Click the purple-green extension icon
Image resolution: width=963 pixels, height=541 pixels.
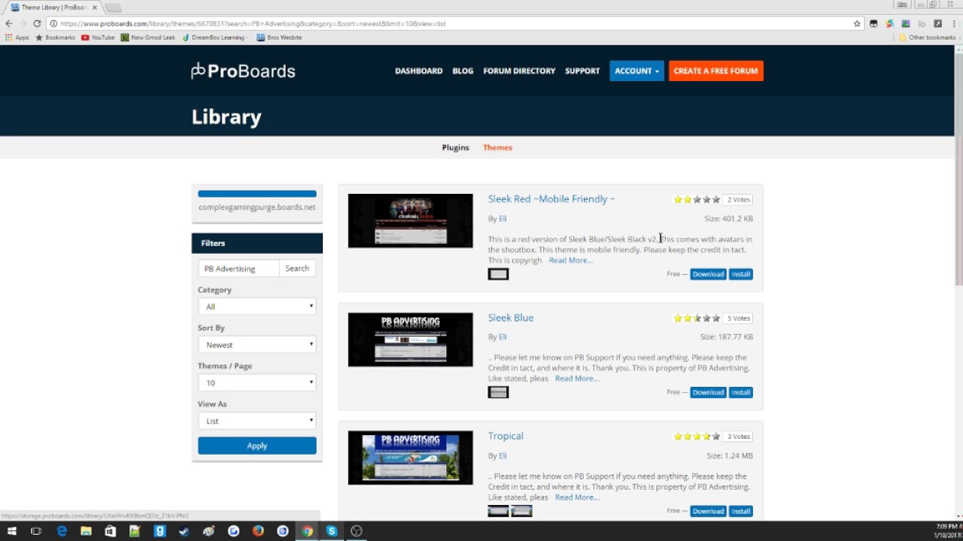click(906, 23)
